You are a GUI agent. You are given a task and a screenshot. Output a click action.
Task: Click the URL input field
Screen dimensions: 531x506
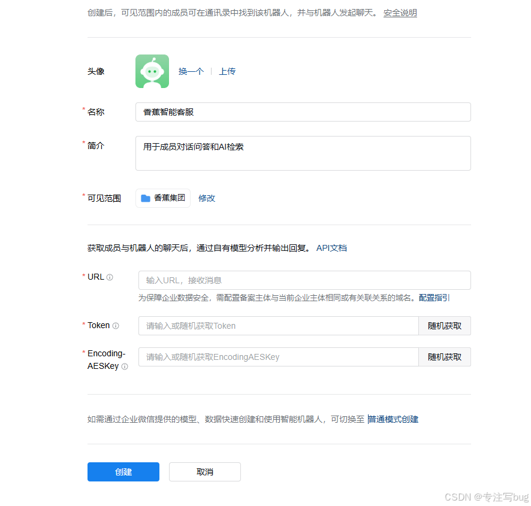click(x=303, y=280)
